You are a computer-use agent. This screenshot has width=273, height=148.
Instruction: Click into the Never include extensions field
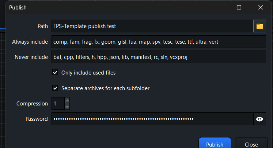click(x=158, y=57)
